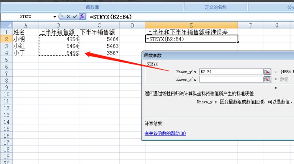294x164 pixels.
Task: Click in the Known_y's input field
Action: [231, 72]
